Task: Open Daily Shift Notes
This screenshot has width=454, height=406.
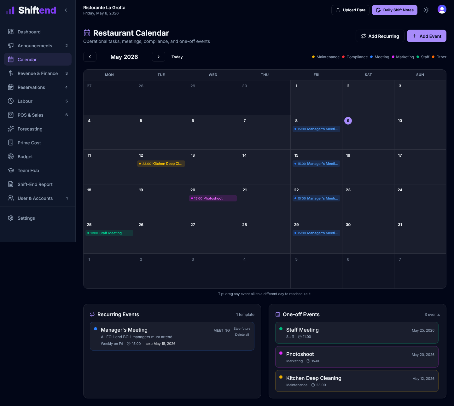Action: pyautogui.click(x=395, y=10)
